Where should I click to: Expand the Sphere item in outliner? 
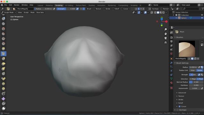click(x=176, y=18)
